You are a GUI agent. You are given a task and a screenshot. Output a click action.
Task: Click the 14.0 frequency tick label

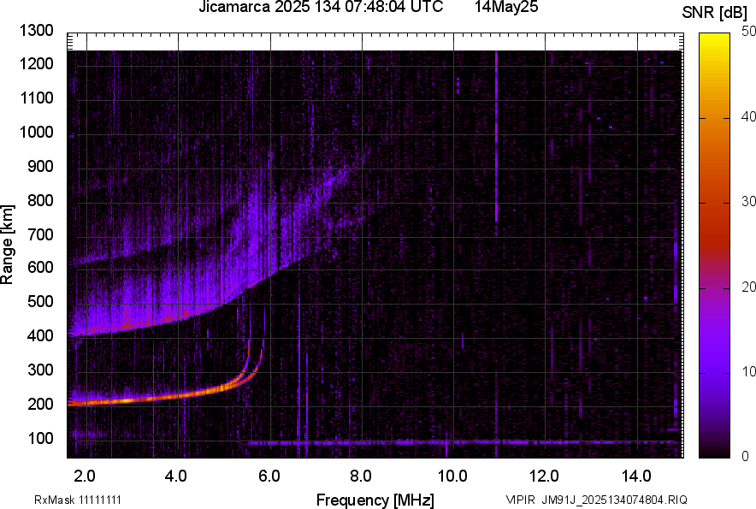(636, 476)
